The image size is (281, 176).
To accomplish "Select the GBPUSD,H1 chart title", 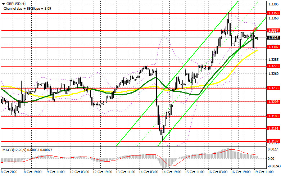I will click(x=16, y=4).
